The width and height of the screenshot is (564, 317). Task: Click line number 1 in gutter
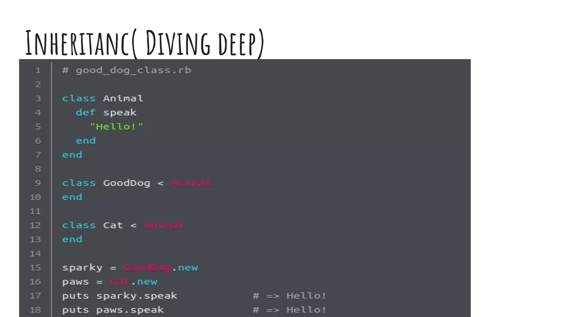coord(38,70)
